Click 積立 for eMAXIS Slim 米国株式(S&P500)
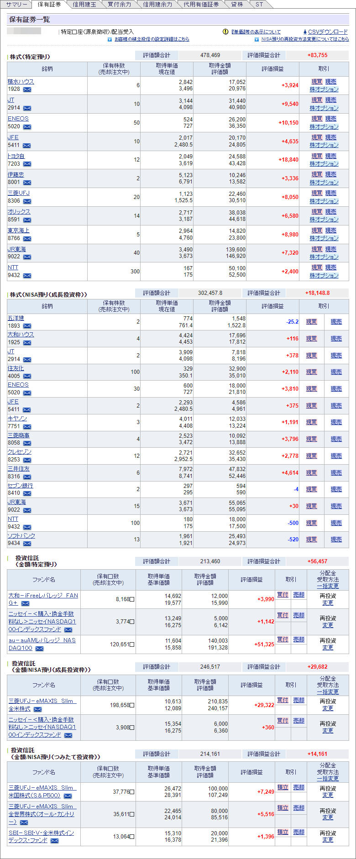The height and width of the screenshot is (859, 356). [283, 787]
